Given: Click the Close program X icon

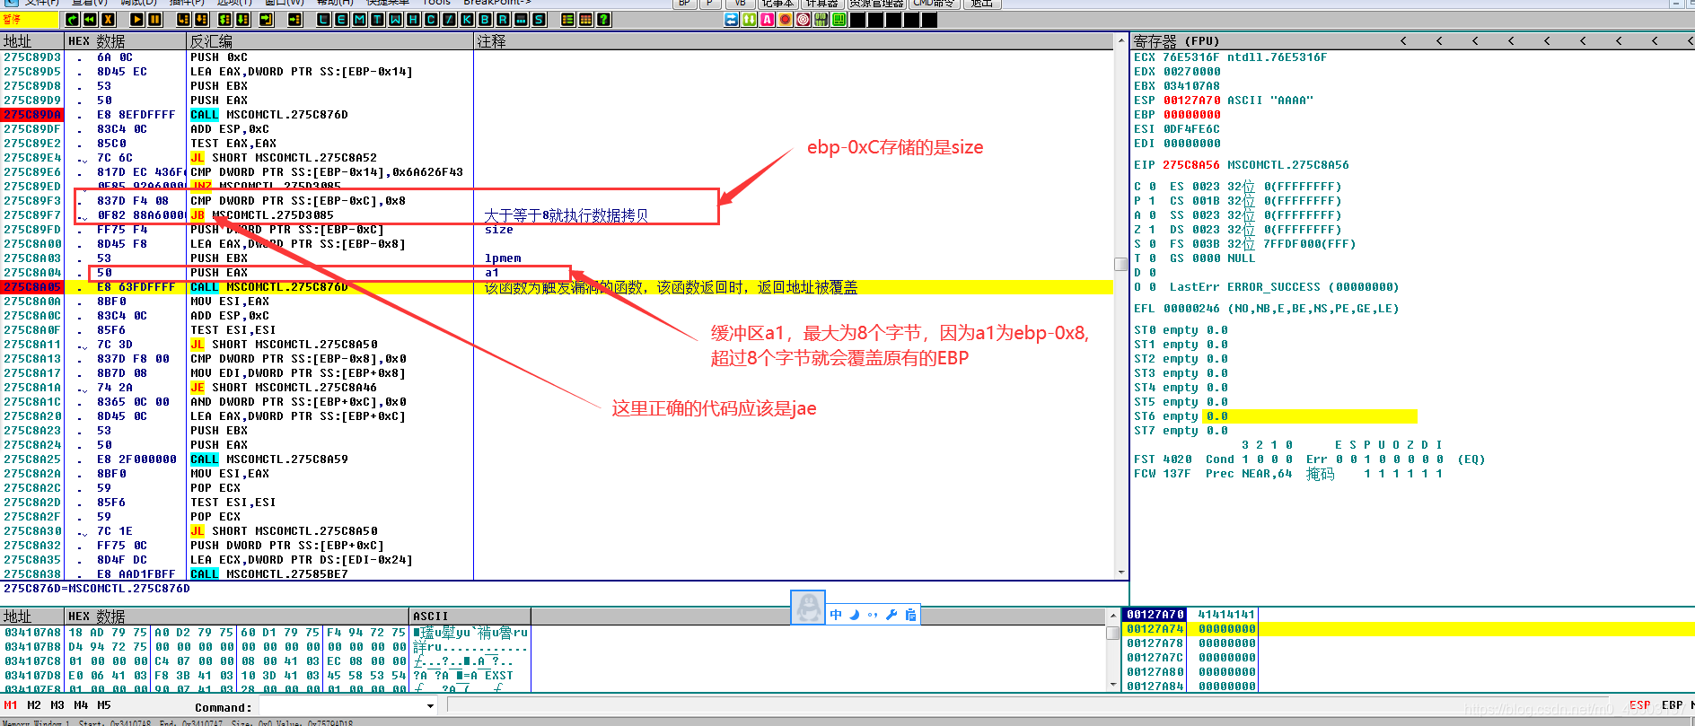Looking at the screenshot, I should 108,20.
